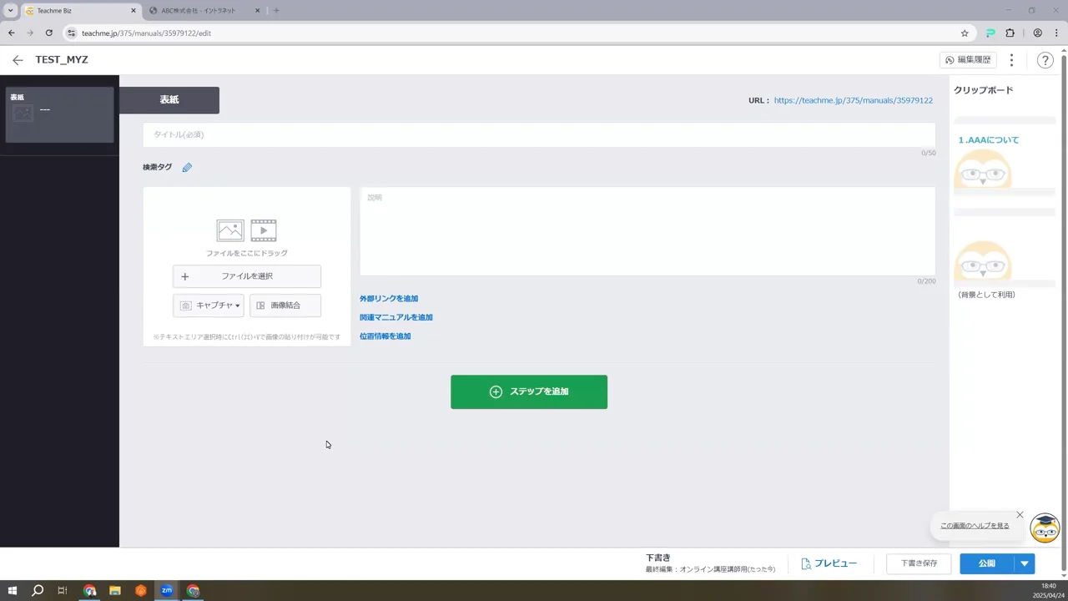Reload the page
Image resolution: width=1068 pixels, height=601 pixels.
(49, 33)
